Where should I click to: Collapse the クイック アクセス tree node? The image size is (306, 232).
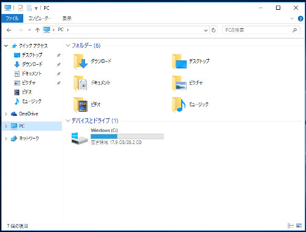(6, 46)
